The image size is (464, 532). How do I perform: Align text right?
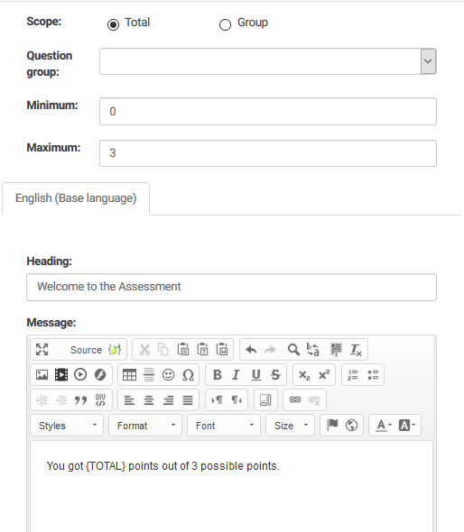tap(168, 400)
